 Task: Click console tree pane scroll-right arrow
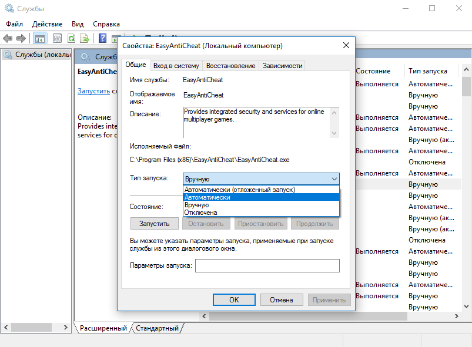pos(66,327)
